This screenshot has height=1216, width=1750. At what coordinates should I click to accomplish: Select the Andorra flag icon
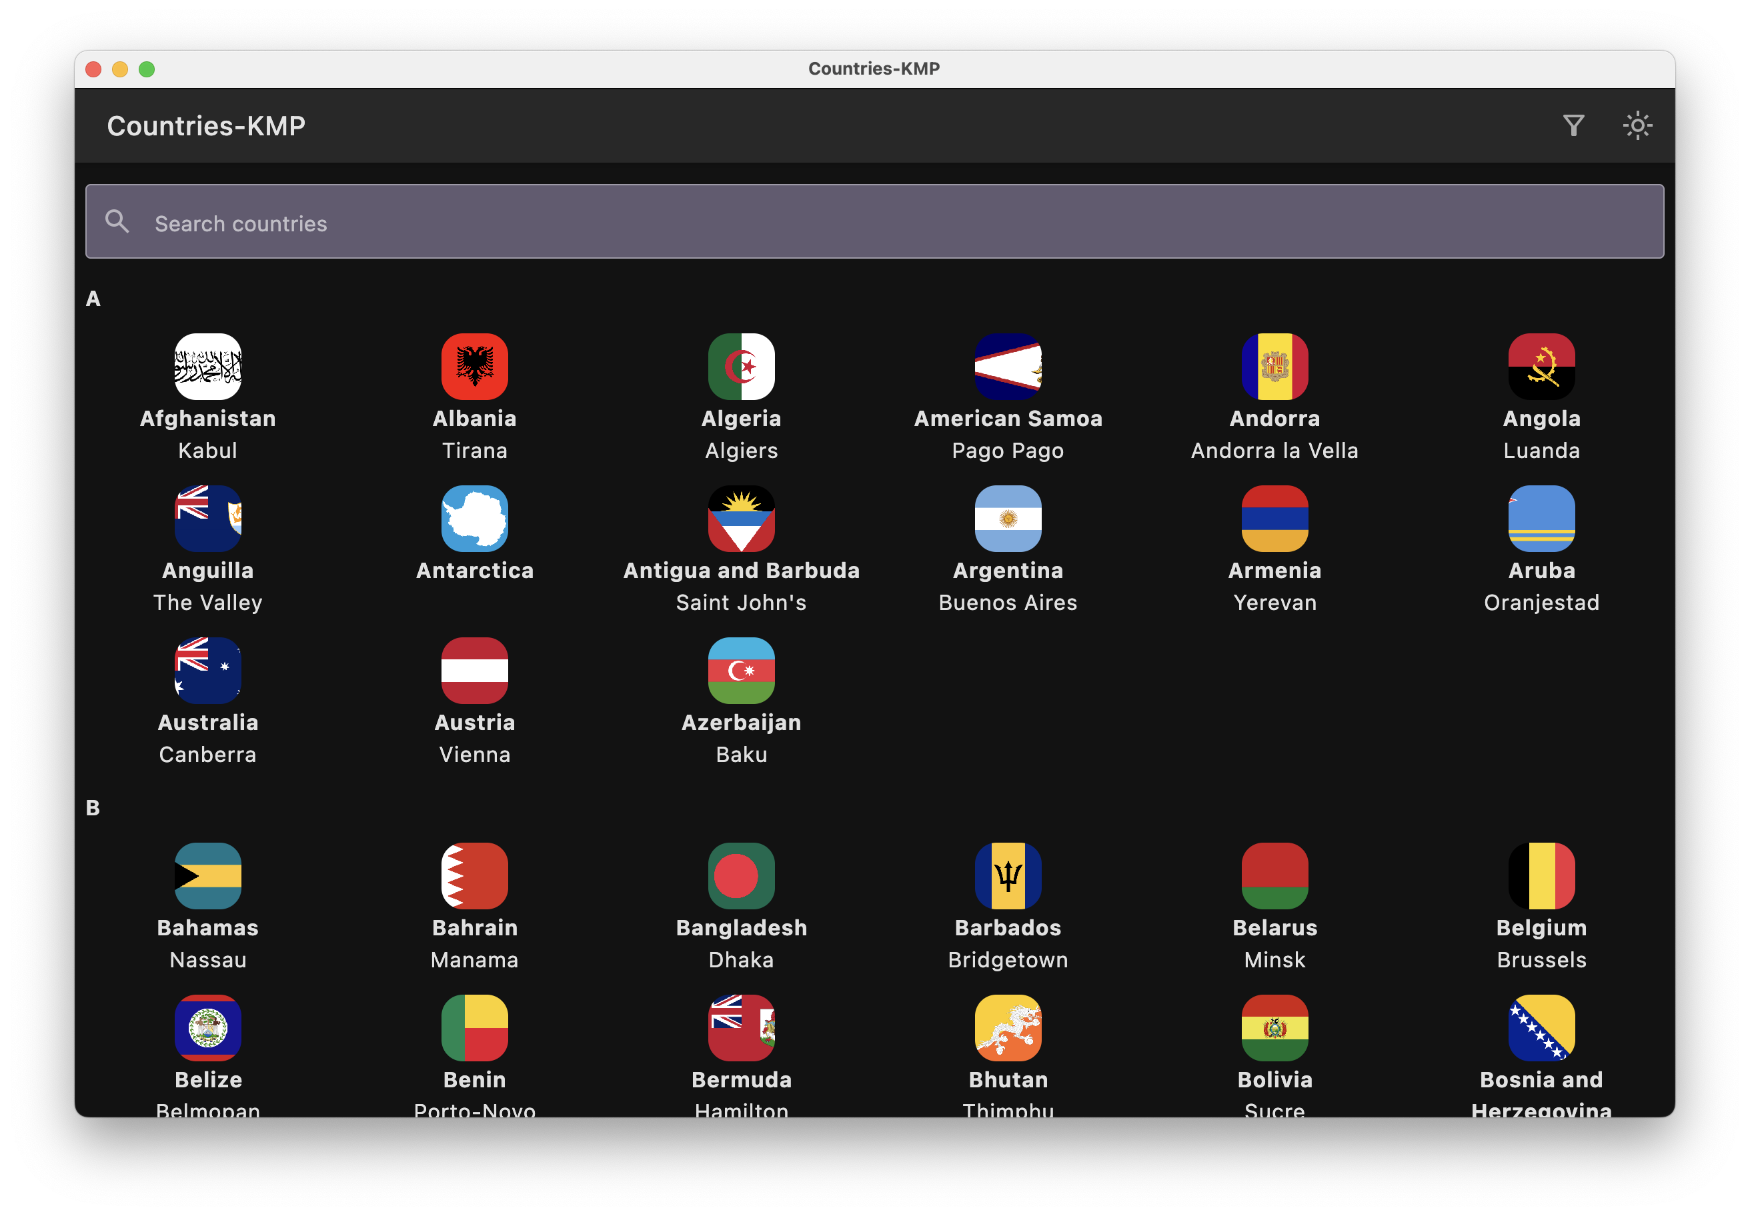[1275, 367]
